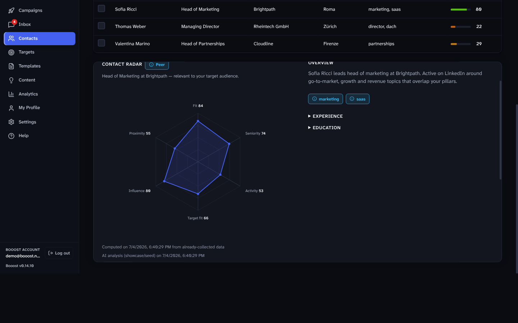
Task: Select Thomas Weber's row checkbox
Action: [x=101, y=26]
